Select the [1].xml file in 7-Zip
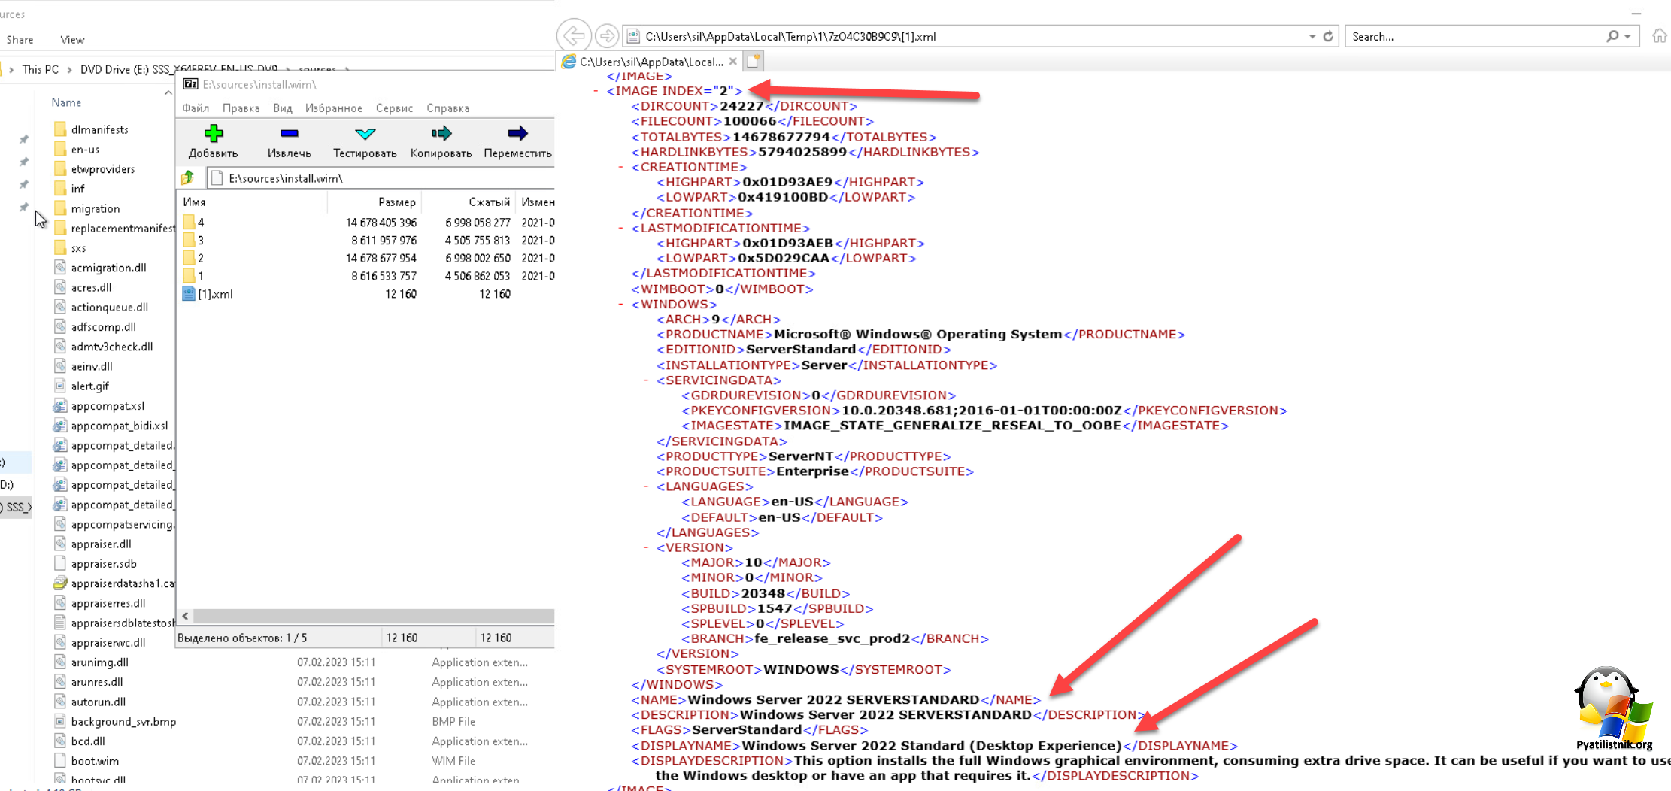This screenshot has width=1671, height=791. [215, 294]
